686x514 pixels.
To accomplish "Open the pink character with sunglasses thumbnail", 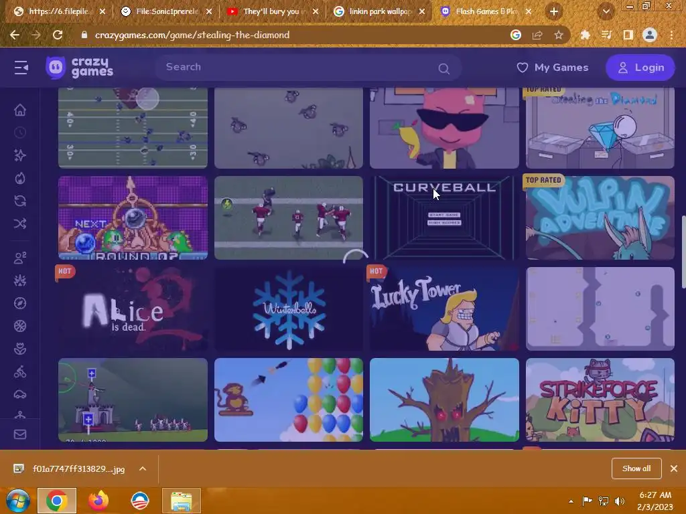I will click(x=444, y=128).
